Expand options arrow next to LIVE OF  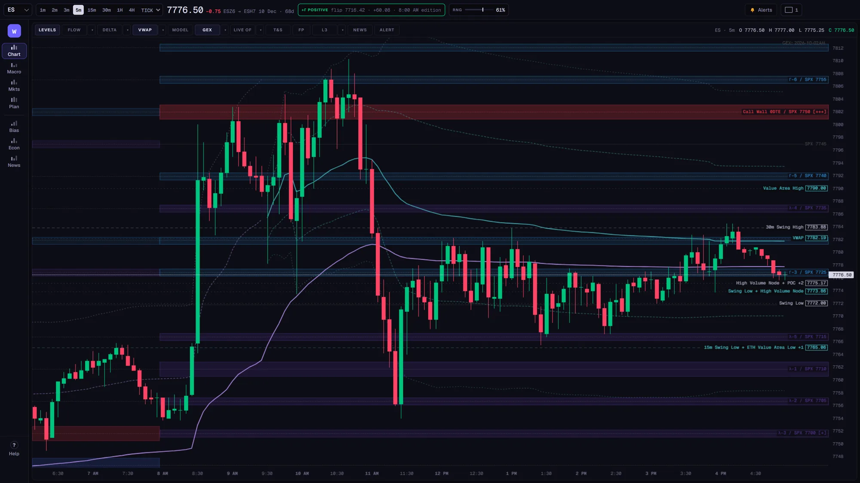[x=261, y=30]
